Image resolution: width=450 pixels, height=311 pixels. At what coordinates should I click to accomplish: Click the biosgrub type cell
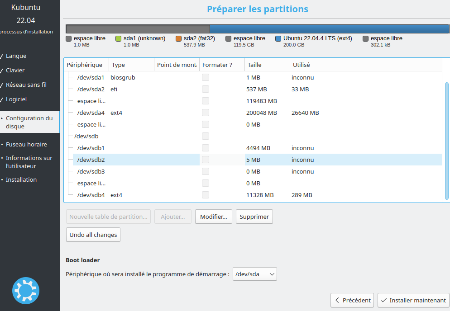pyautogui.click(x=123, y=77)
